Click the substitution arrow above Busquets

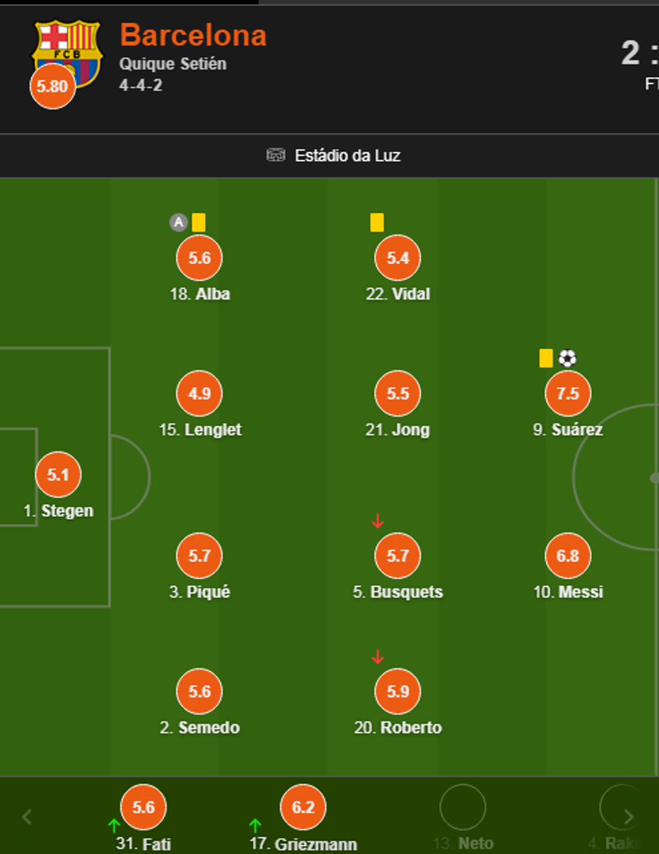click(x=378, y=521)
